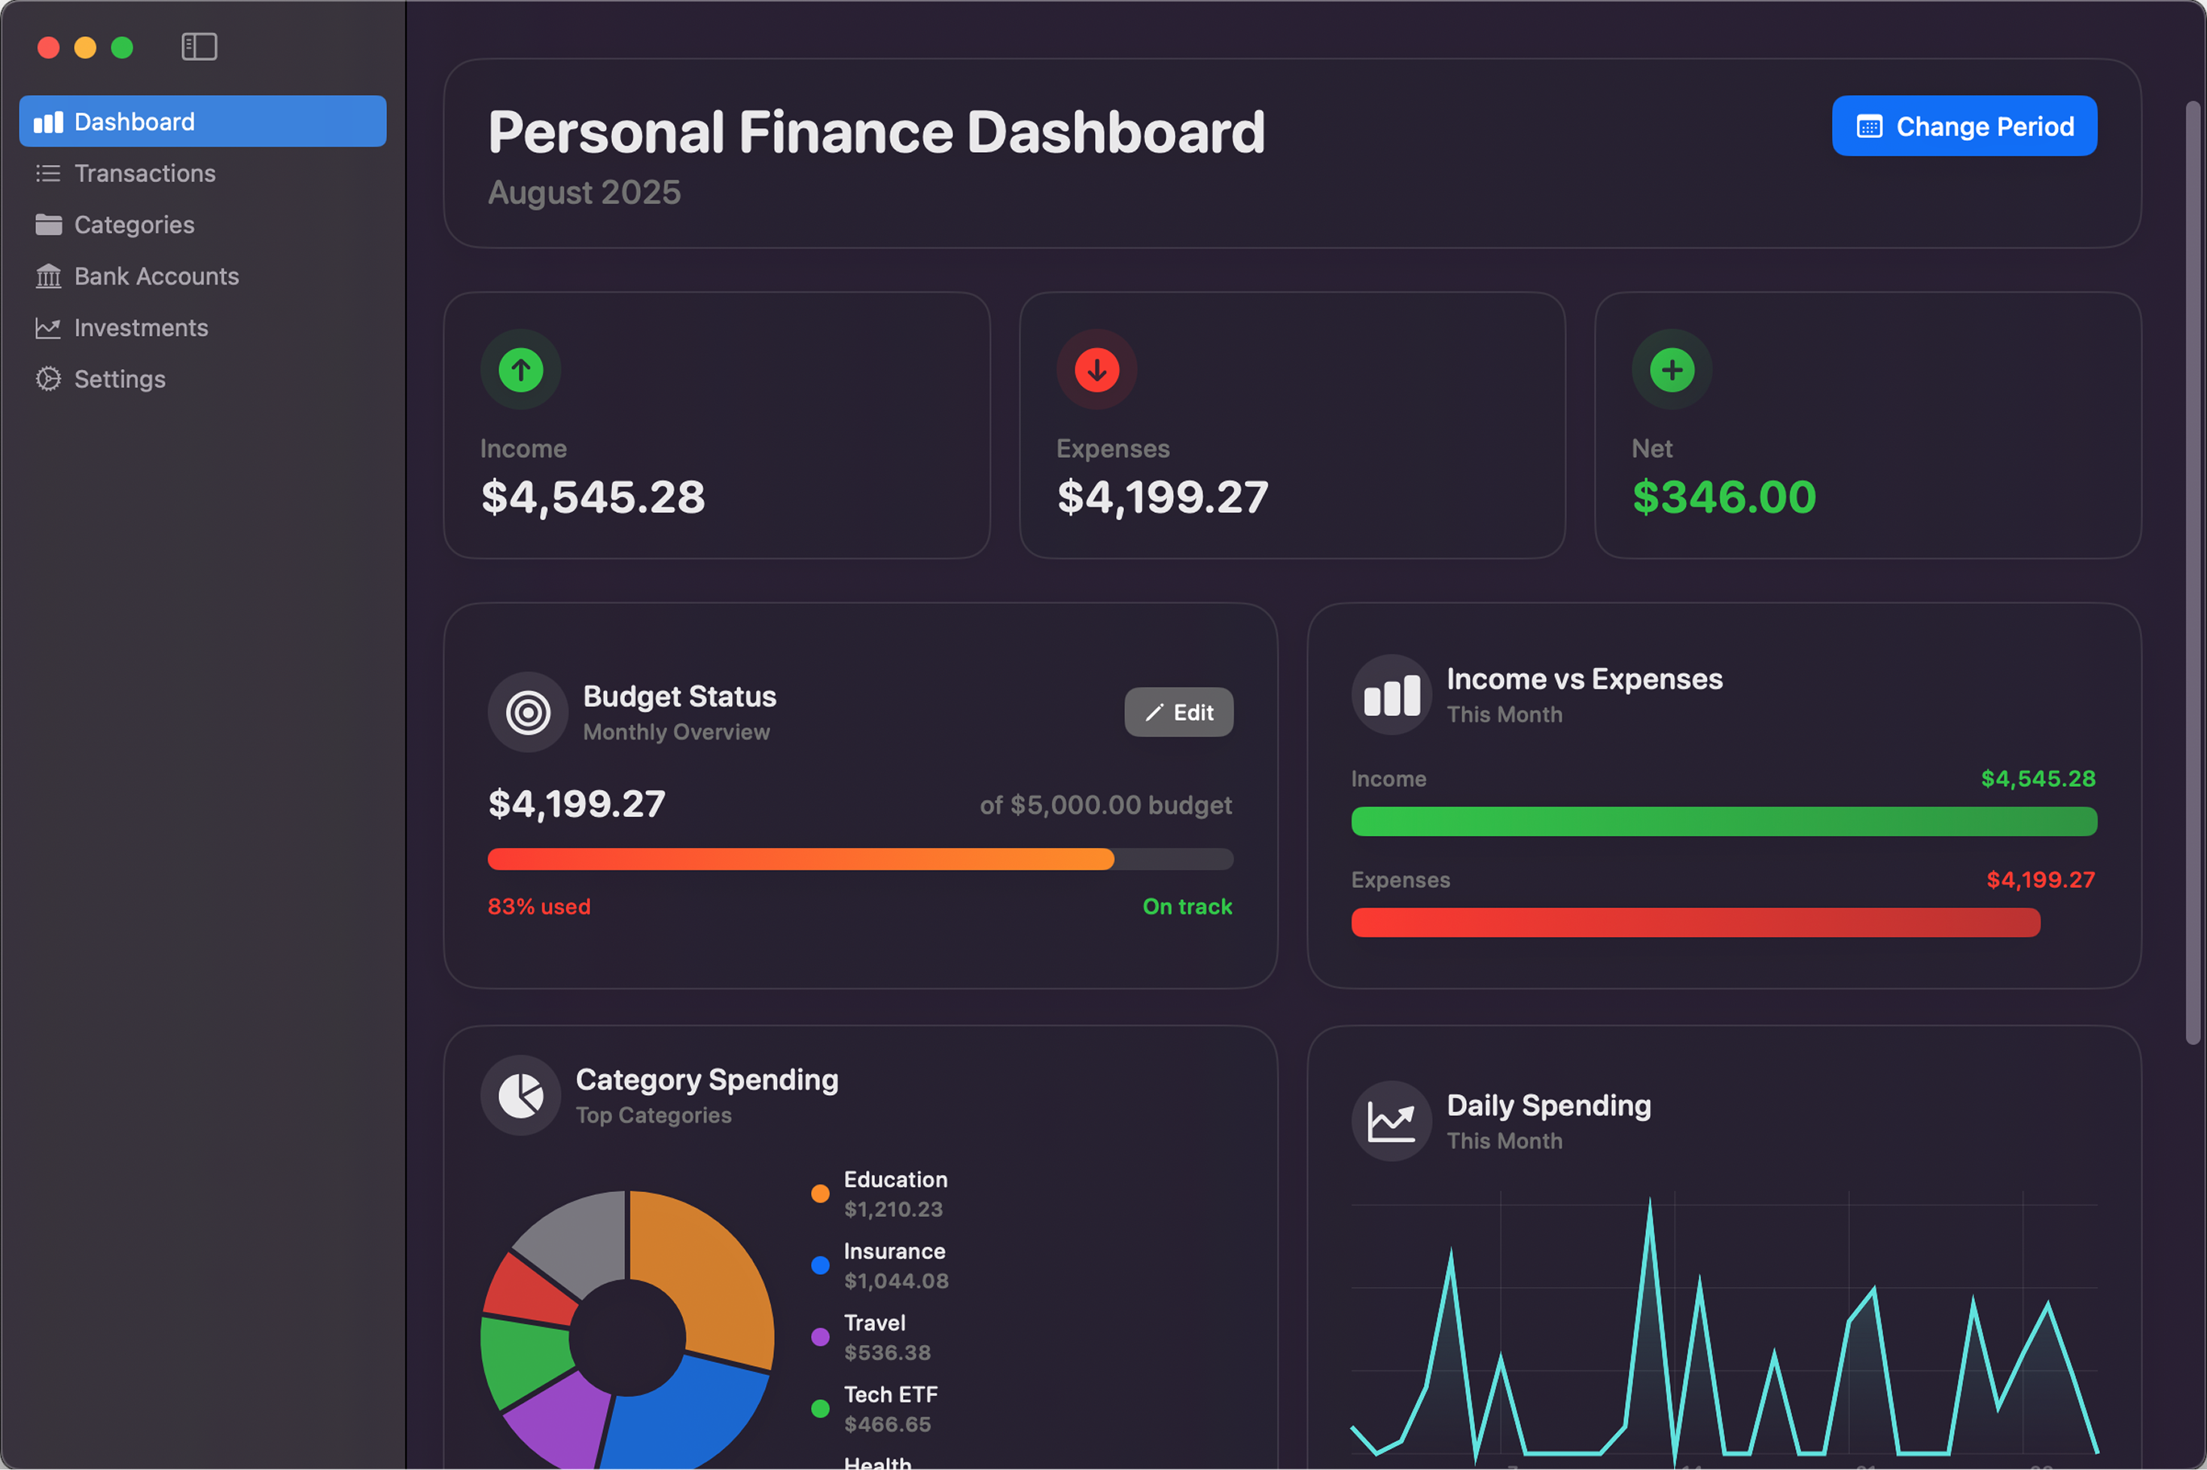Click Edit in Budget Status card
The width and height of the screenshot is (2207, 1470).
[1178, 712]
